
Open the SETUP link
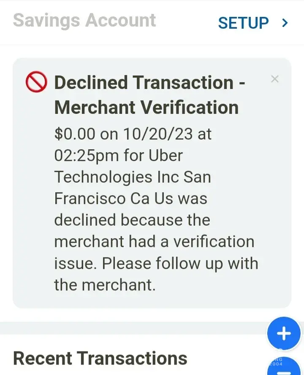[x=243, y=23]
